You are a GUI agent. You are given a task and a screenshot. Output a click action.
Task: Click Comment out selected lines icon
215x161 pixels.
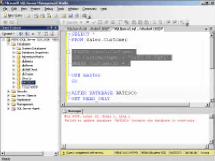click(x=155, y=22)
